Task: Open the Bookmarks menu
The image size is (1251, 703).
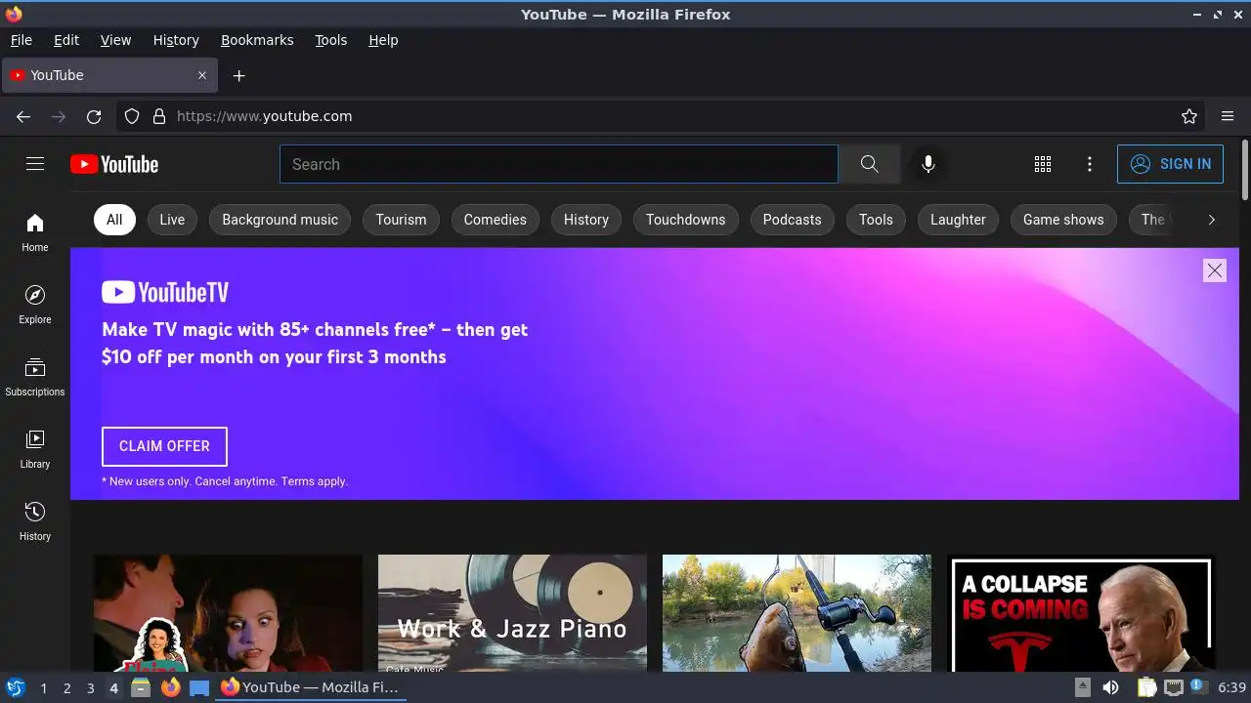Action: click(257, 40)
